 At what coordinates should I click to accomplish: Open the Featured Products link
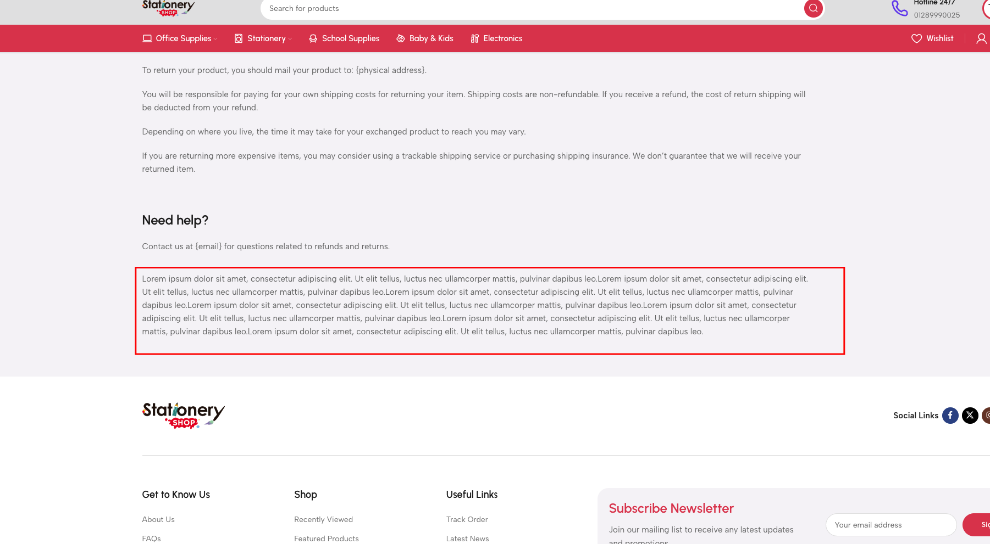[327, 539]
